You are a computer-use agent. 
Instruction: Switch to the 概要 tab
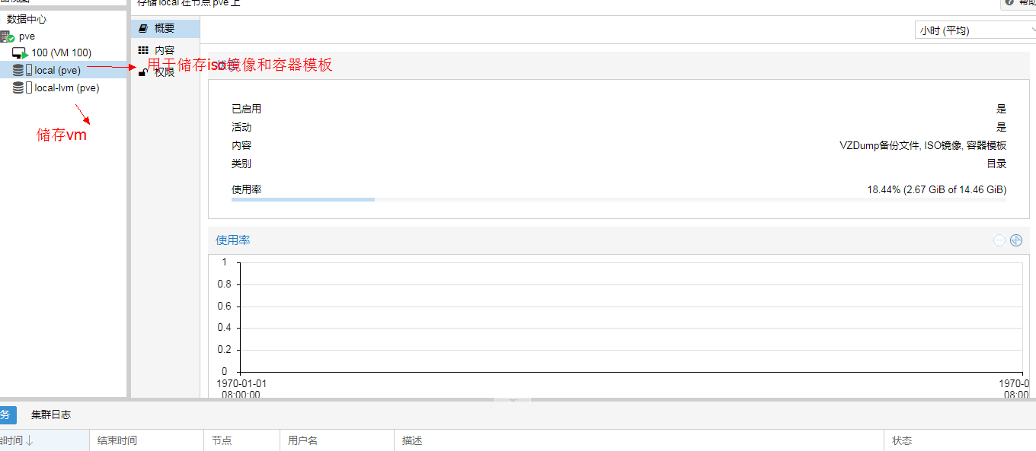165,28
